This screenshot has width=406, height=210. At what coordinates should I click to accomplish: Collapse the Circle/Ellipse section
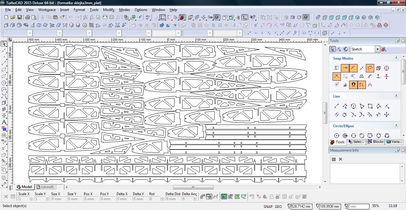click(396, 126)
